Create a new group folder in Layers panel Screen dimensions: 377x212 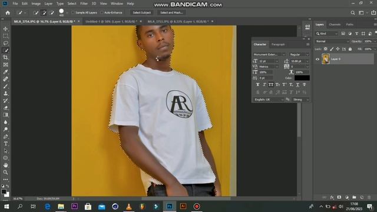coord(354,197)
